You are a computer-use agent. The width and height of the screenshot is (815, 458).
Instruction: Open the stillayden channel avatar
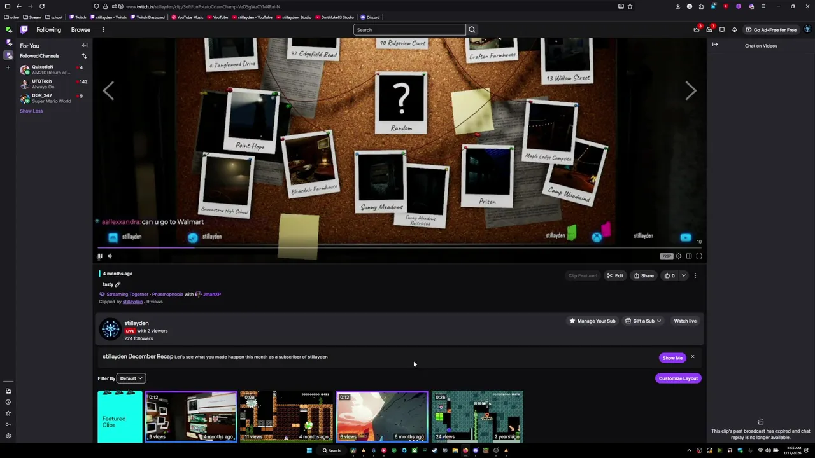(x=110, y=329)
